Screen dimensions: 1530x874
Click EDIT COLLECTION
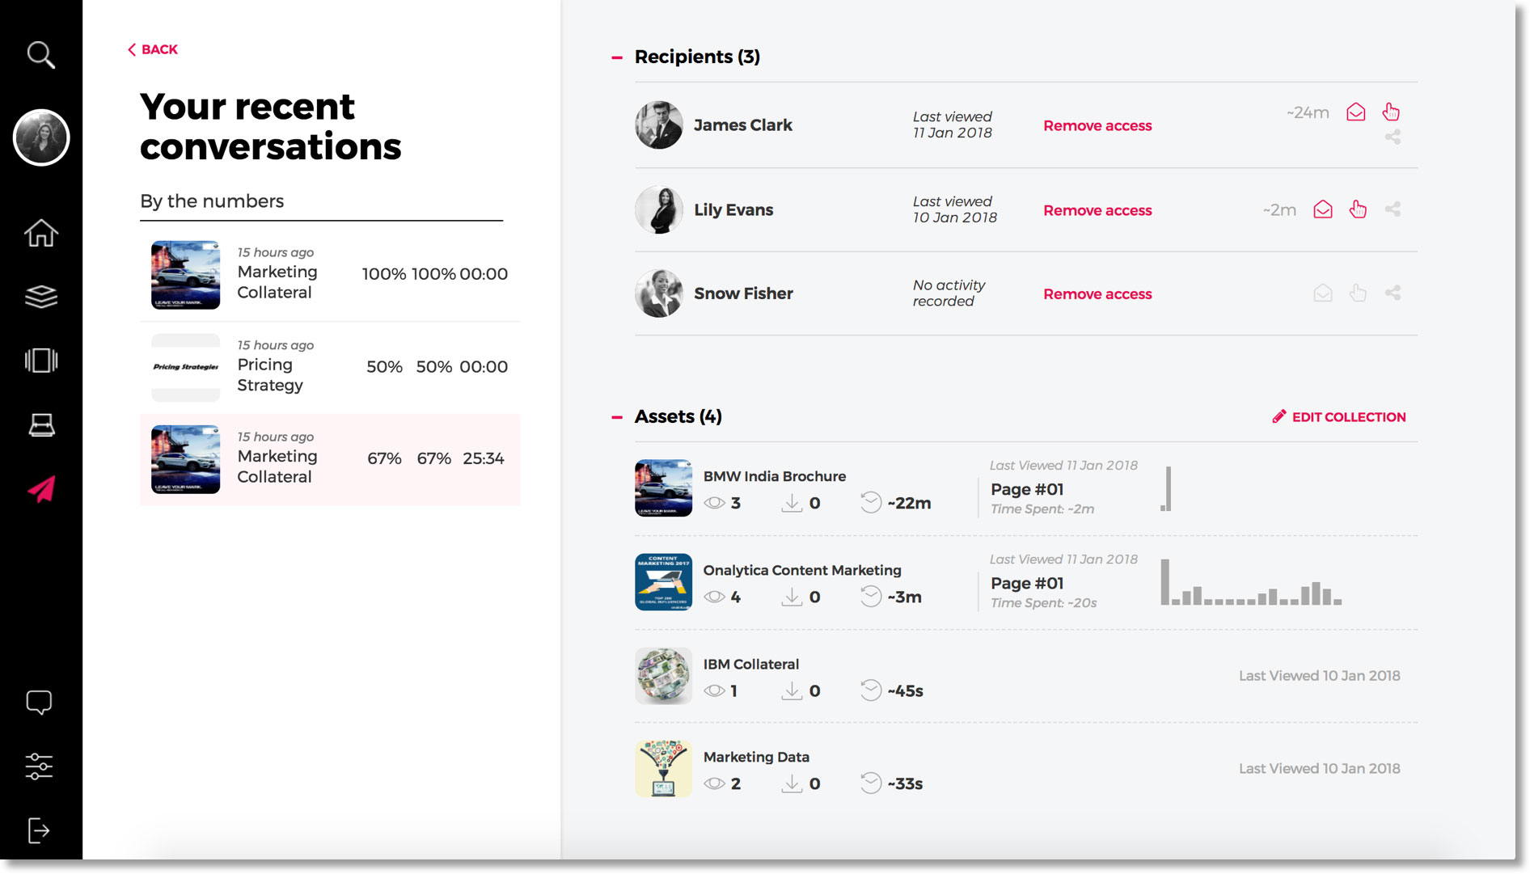(x=1339, y=417)
